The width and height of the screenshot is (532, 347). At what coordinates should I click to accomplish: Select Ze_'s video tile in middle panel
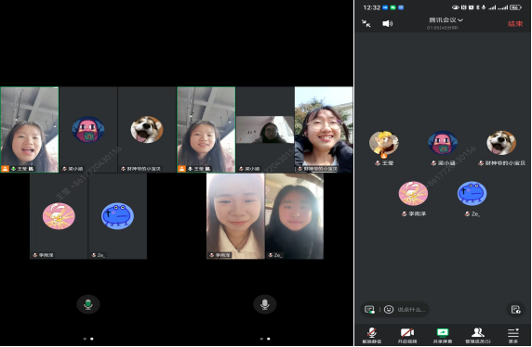tap(295, 216)
